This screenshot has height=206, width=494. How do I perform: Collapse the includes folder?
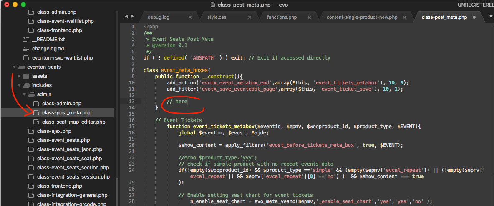[20, 85]
